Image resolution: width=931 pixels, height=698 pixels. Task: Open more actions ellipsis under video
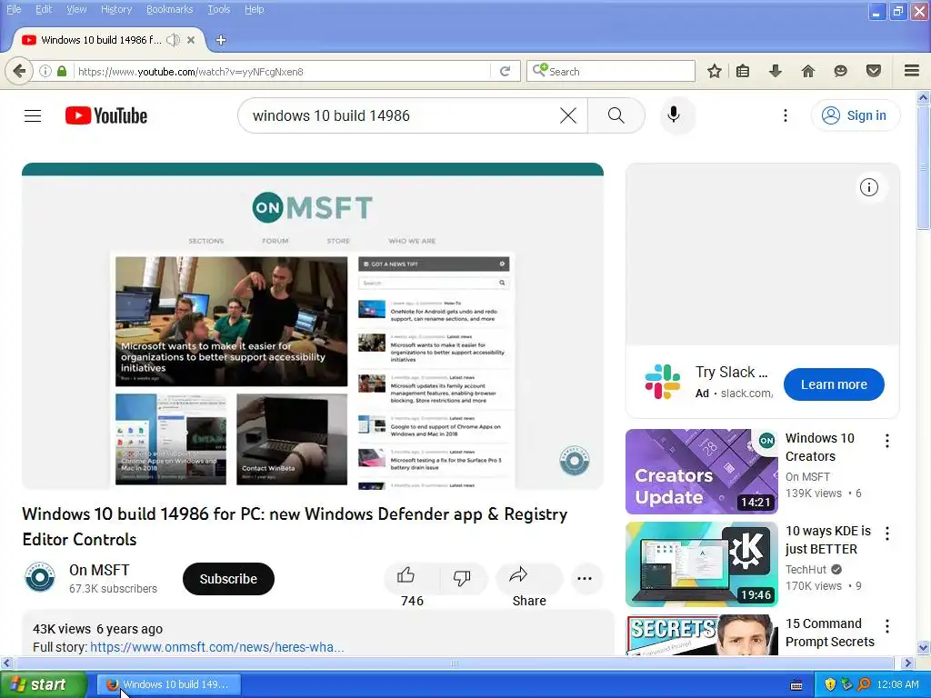(x=585, y=579)
